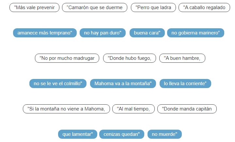Click the blue "amanece más temprano" ending
Viewport: 235px width, 142px height.
coord(45,33)
